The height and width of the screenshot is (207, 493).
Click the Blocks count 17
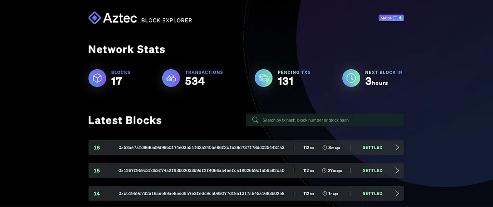point(117,81)
